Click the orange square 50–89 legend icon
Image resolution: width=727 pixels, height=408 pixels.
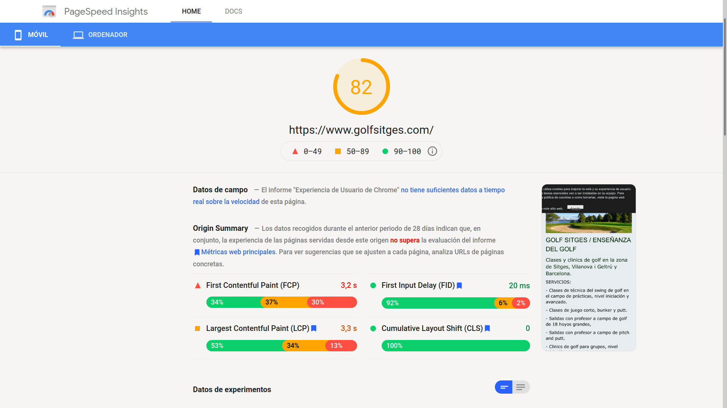pyautogui.click(x=338, y=151)
